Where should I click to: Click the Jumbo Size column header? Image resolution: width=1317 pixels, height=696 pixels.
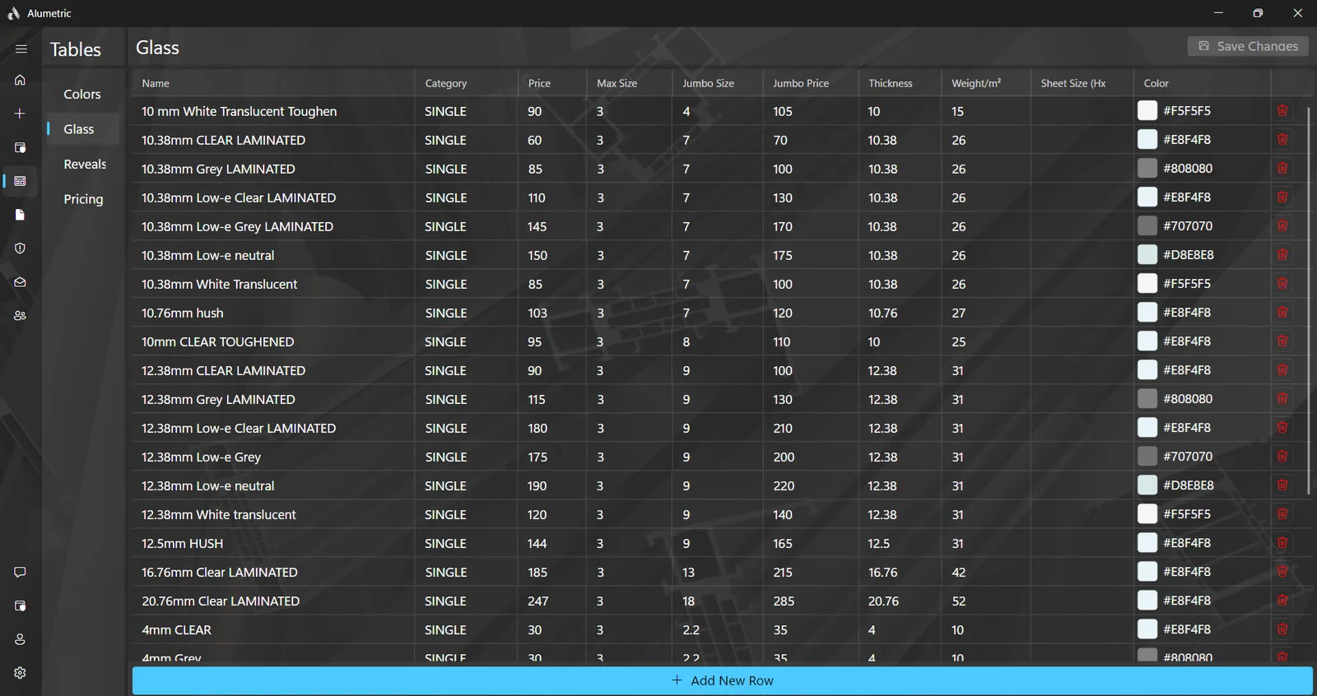click(x=717, y=83)
